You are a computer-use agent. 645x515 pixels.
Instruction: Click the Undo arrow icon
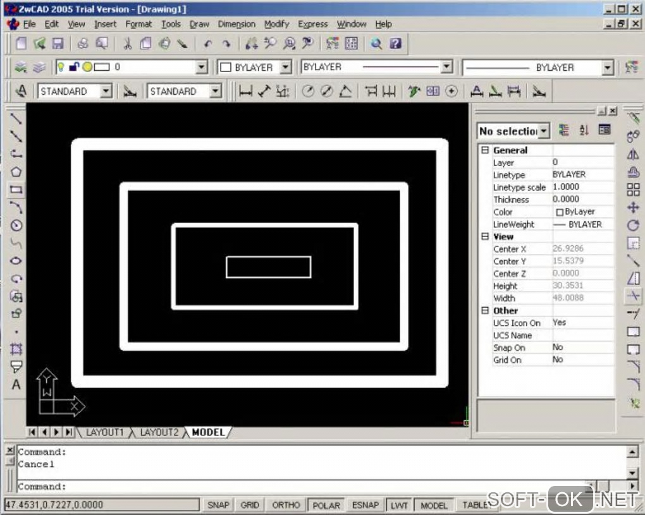(208, 44)
